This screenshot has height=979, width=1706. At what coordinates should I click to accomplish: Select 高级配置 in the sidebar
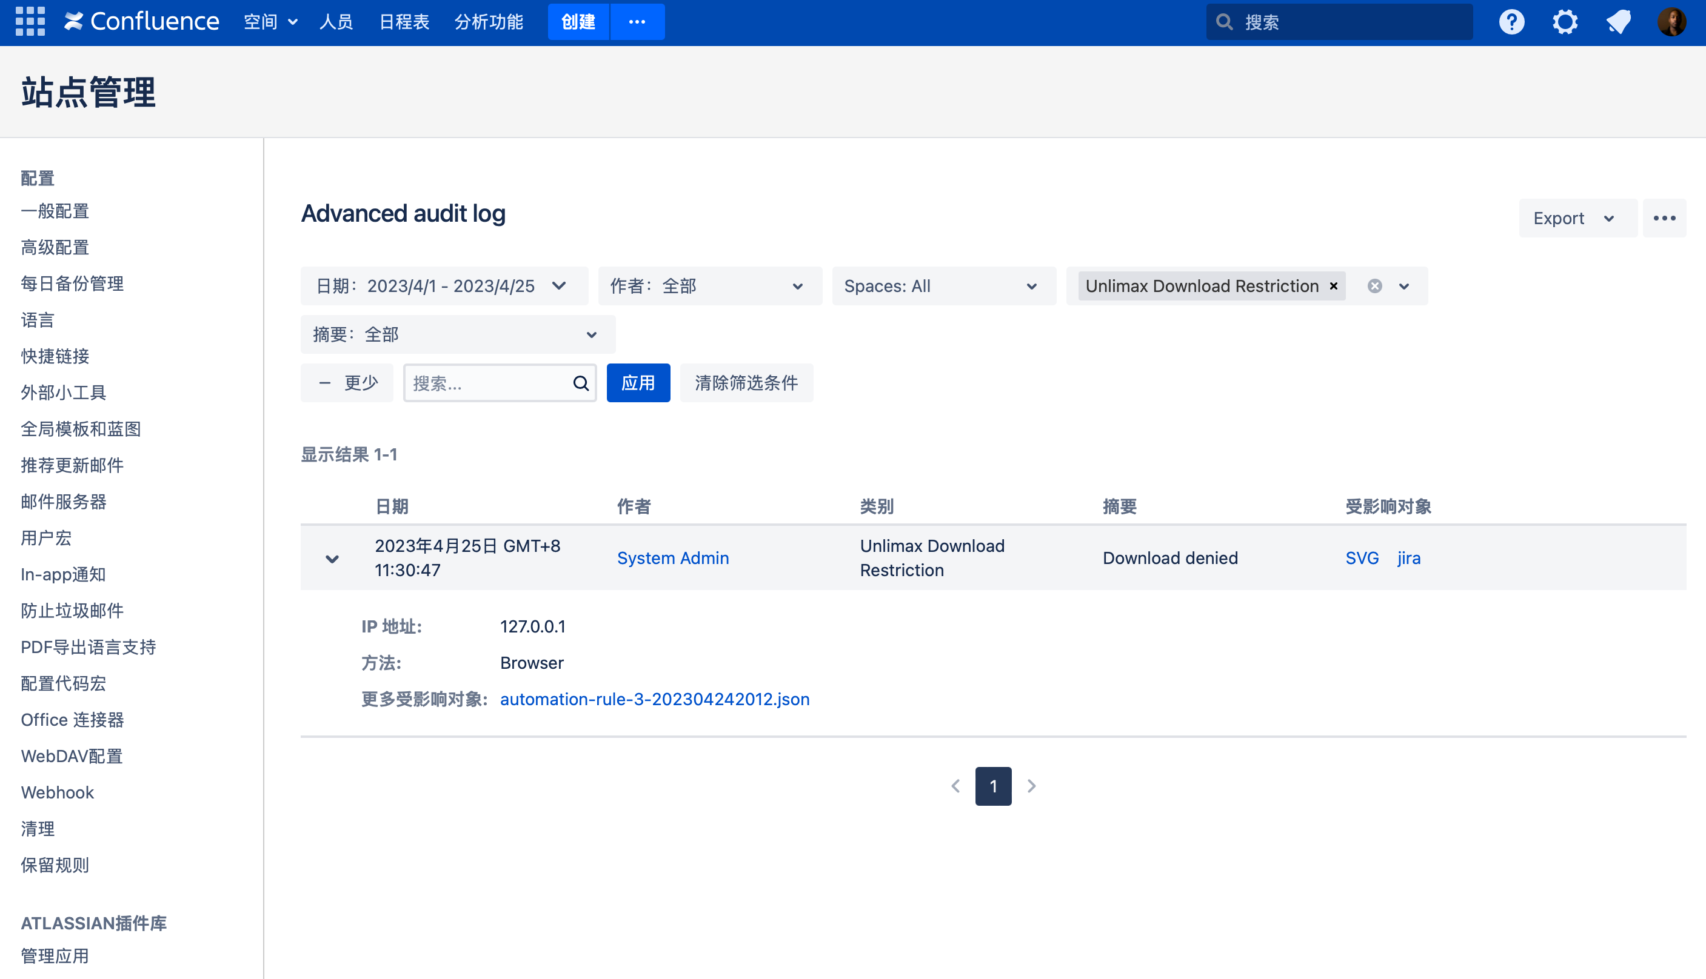(55, 247)
